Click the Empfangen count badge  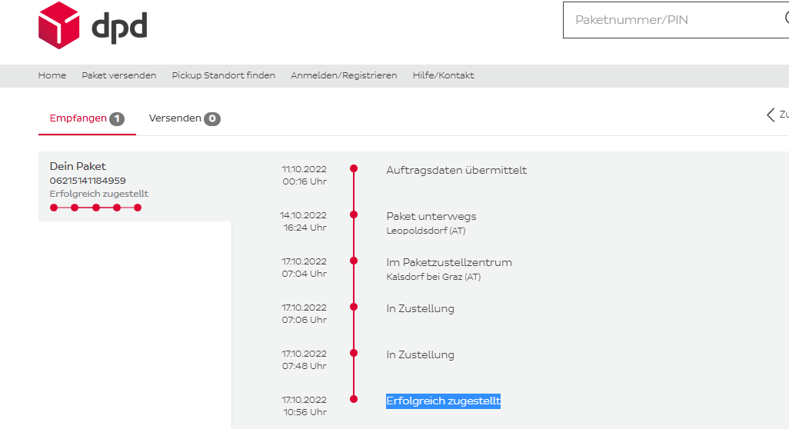pyautogui.click(x=116, y=119)
